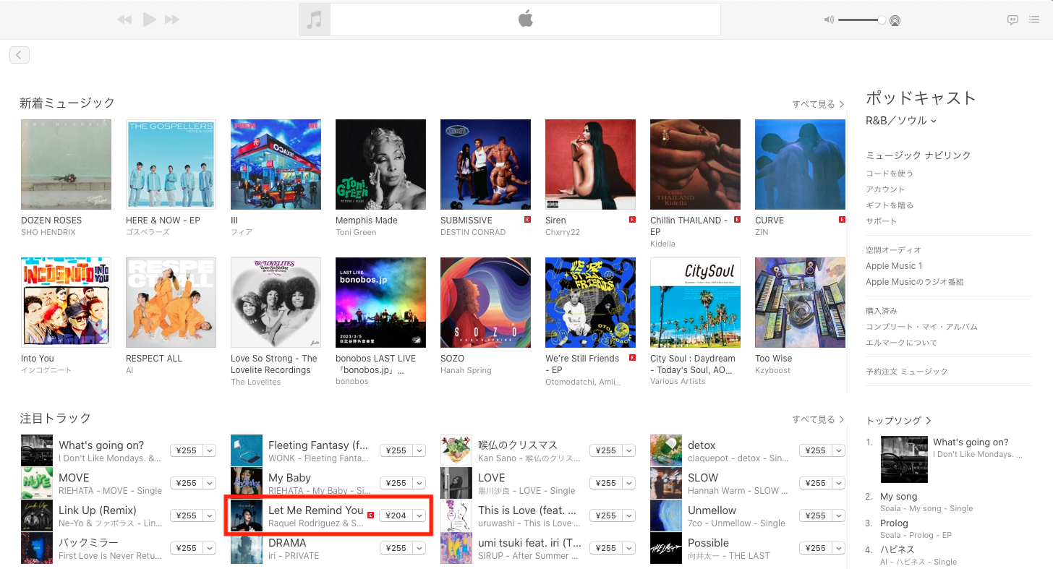Image resolution: width=1053 pixels, height=569 pixels.
Task: Open the 購入済み link
Action: click(x=881, y=311)
